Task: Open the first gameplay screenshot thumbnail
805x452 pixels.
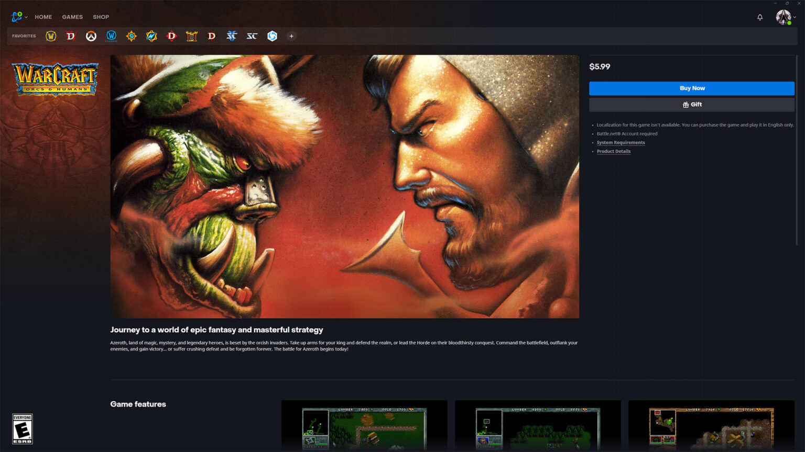Action: click(364, 426)
